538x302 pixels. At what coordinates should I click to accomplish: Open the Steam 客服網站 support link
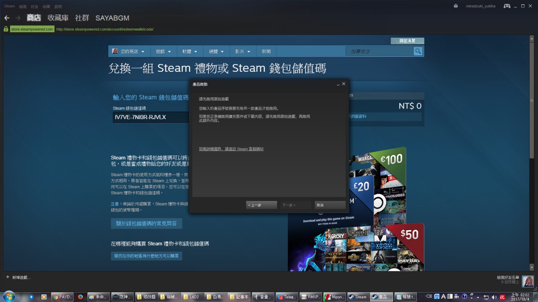coord(231,149)
